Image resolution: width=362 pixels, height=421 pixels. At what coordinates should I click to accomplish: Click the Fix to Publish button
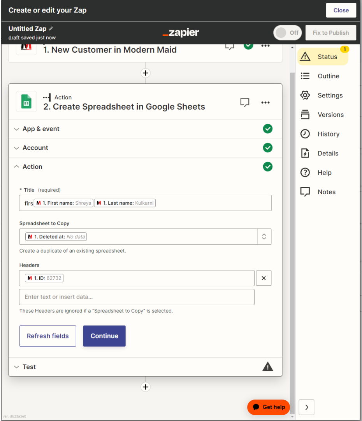click(330, 33)
